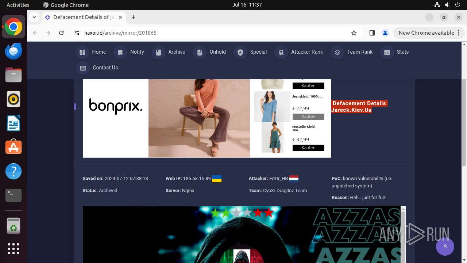View site information icon in address bar
Image resolution: width=467 pixels, height=263 pixels.
coord(77,33)
